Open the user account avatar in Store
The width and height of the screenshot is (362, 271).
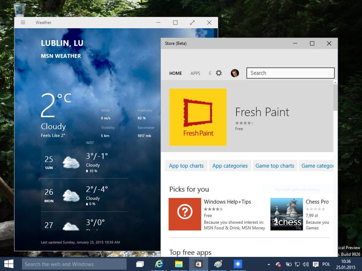pyautogui.click(x=235, y=73)
